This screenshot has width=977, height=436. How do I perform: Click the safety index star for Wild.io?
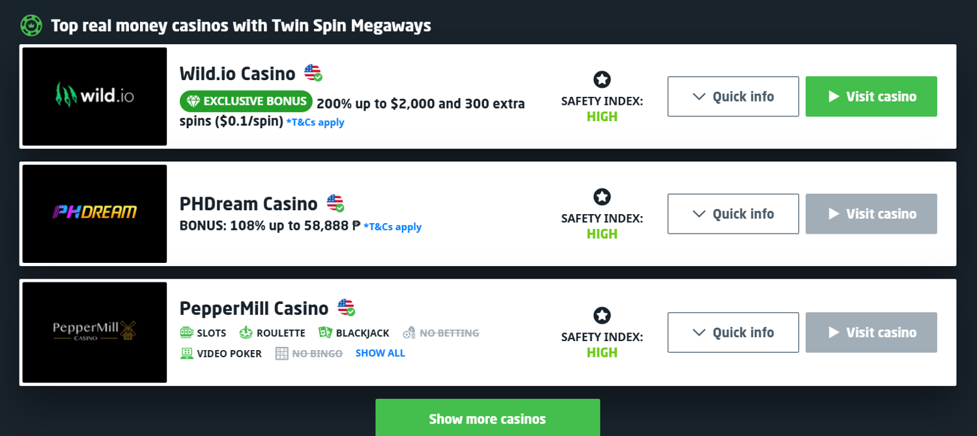point(602,79)
